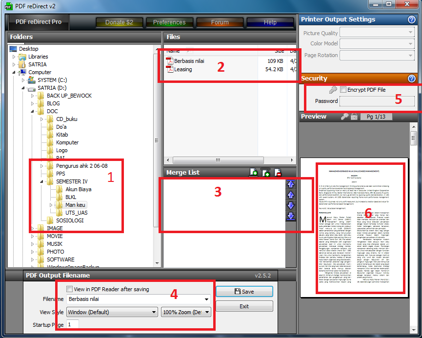The image size is (422, 338).
Task: Click the middle add icon in Merge List header
Action: (265, 173)
